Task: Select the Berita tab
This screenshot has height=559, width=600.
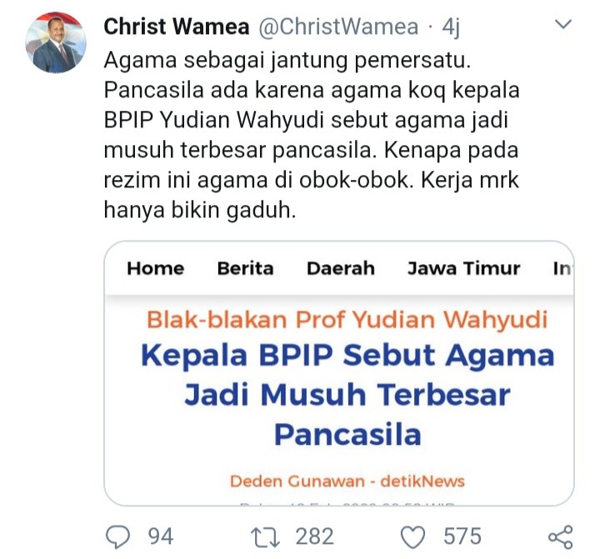Action: pos(245,268)
